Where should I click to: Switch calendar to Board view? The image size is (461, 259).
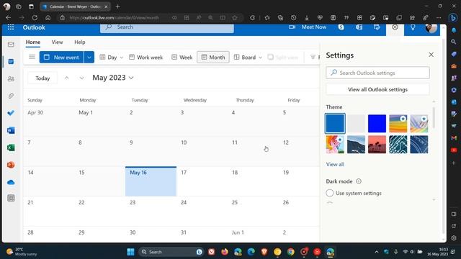(x=245, y=58)
